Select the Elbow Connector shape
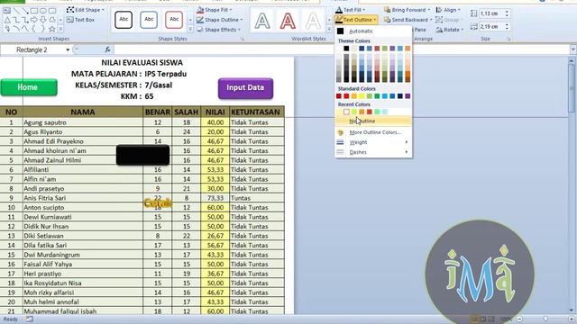This screenshot has height=324, width=577. pyautogui.click(x=16, y=20)
